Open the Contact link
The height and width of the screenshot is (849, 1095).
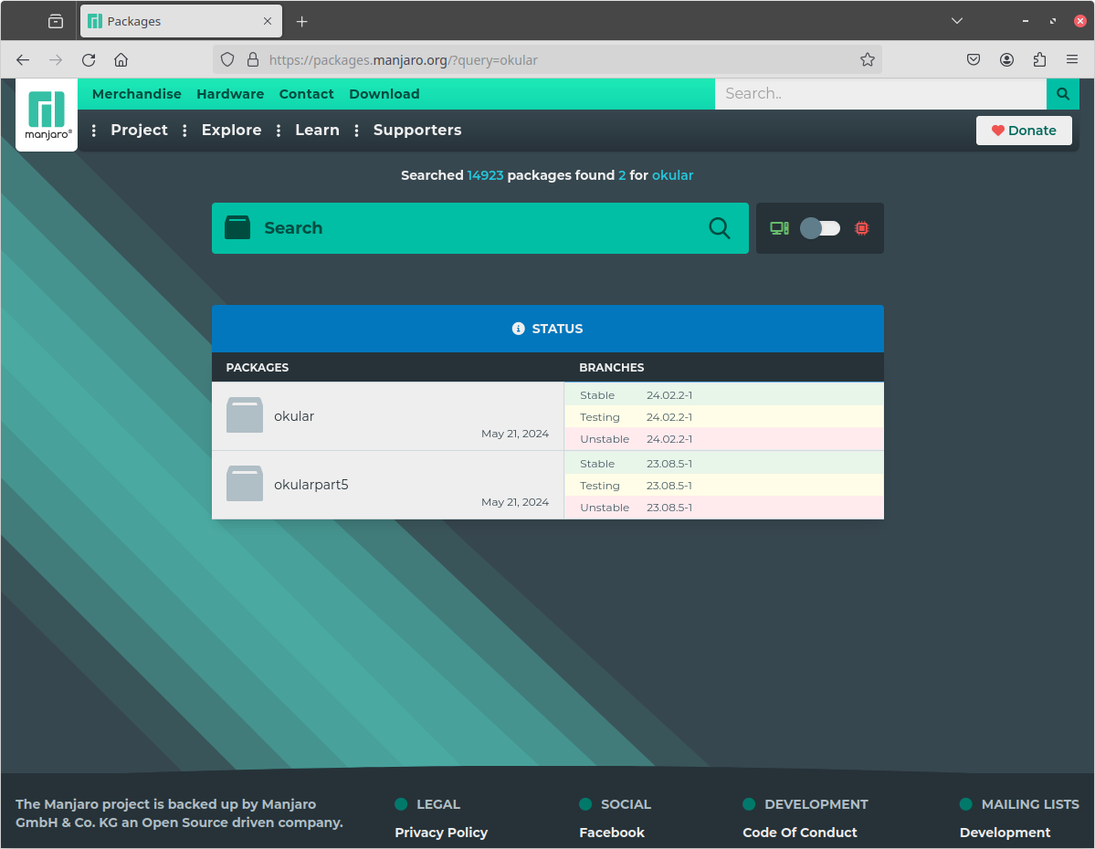[x=307, y=93]
